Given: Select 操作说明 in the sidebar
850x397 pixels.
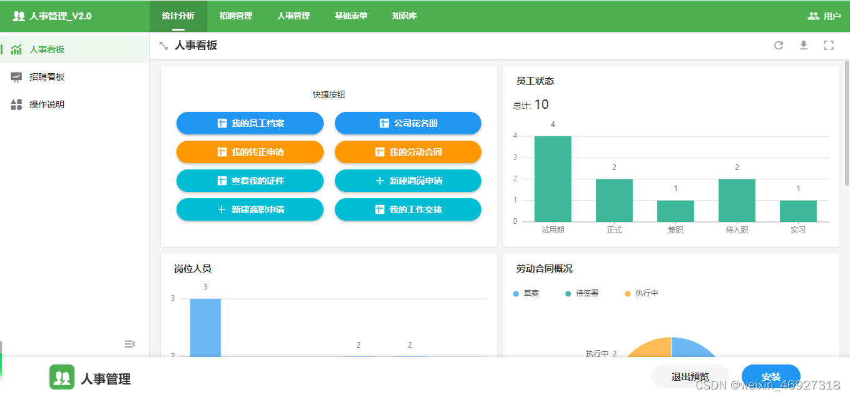Looking at the screenshot, I should tap(74, 104).
